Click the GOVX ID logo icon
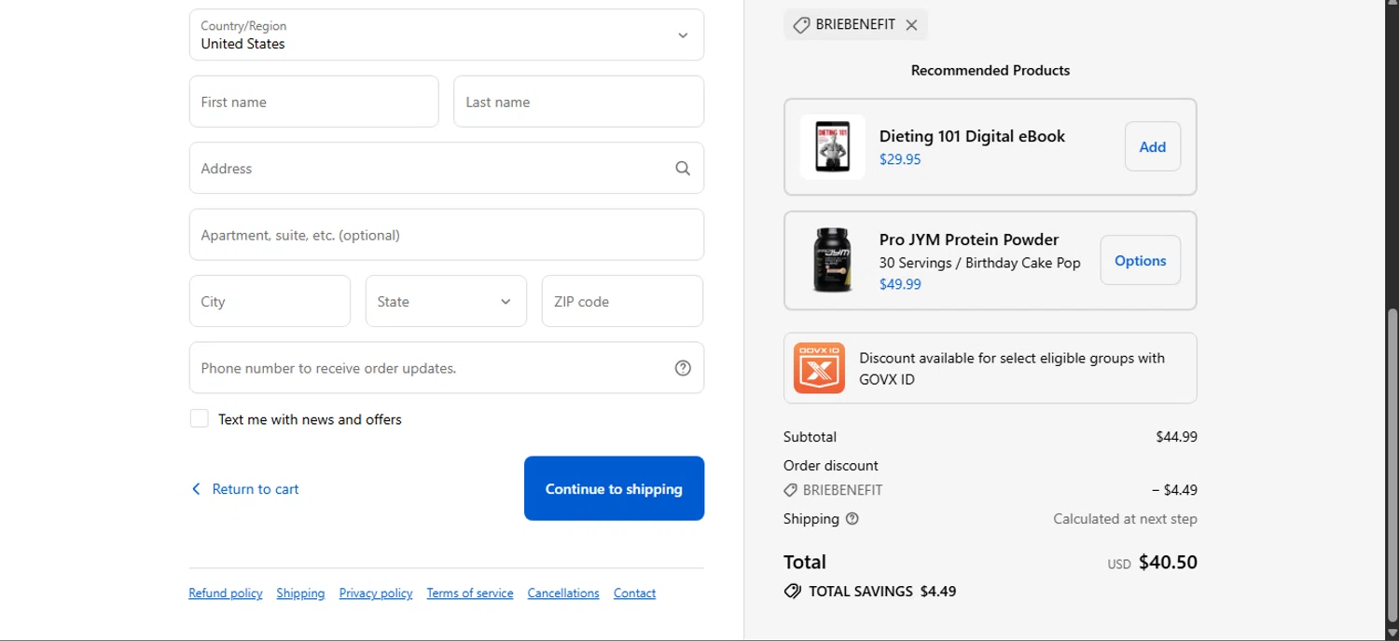The image size is (1399, 641). (819, 368)
